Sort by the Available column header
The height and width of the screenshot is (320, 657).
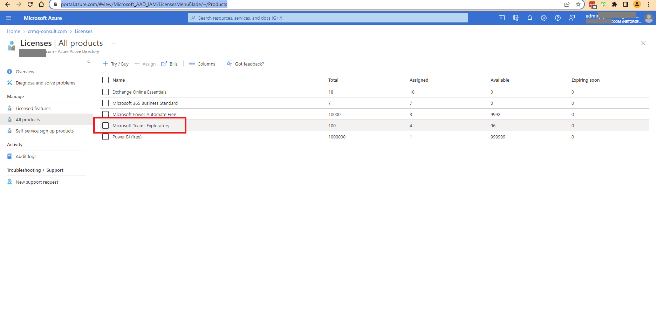(x=500, y=80)
